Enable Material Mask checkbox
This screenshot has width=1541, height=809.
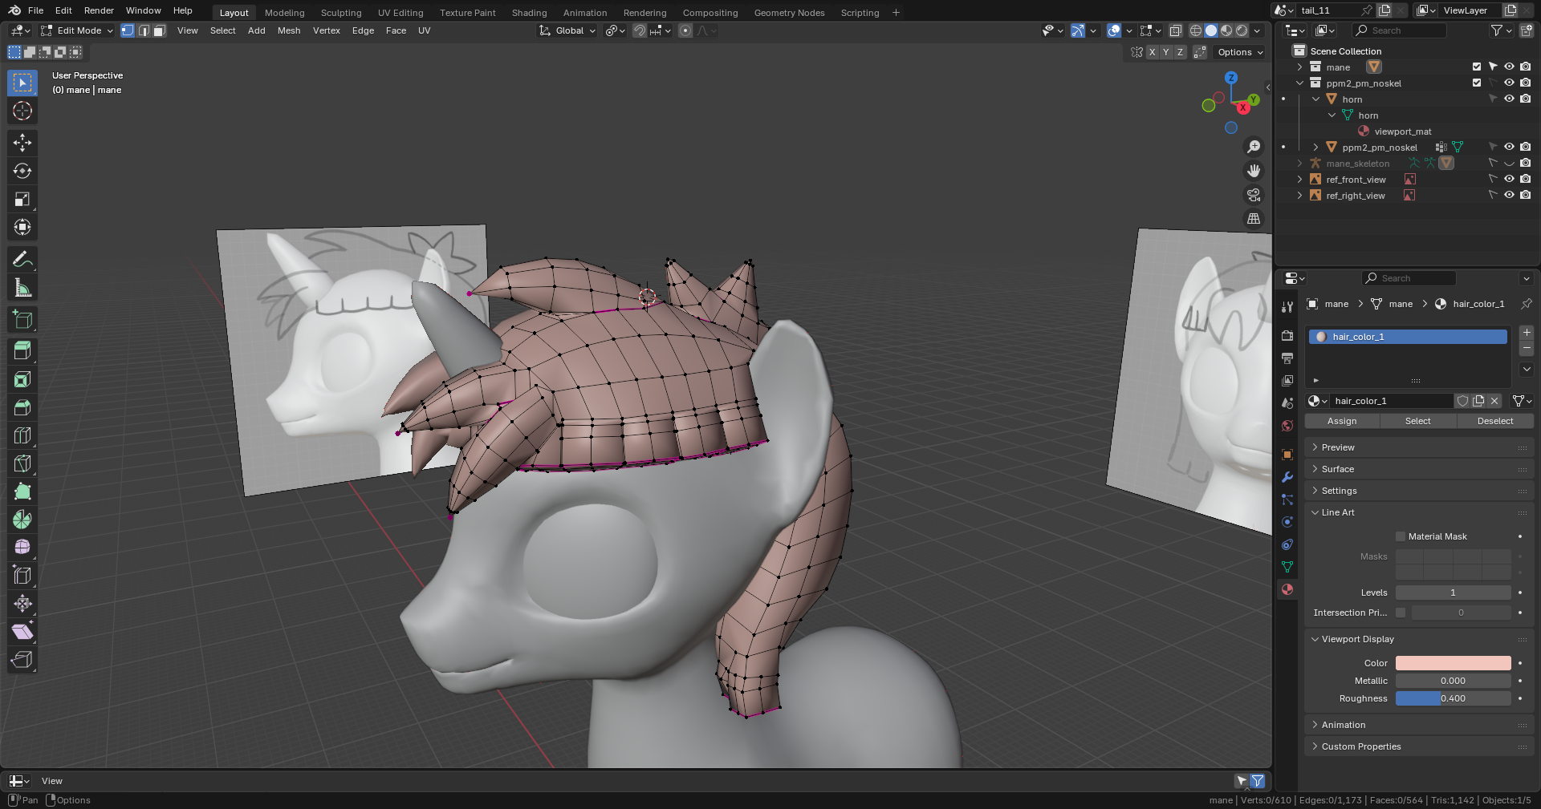click(x=1401, y=536)
